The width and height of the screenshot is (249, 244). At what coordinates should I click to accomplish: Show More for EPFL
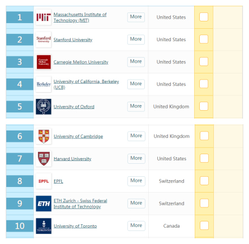click(136, 181)
